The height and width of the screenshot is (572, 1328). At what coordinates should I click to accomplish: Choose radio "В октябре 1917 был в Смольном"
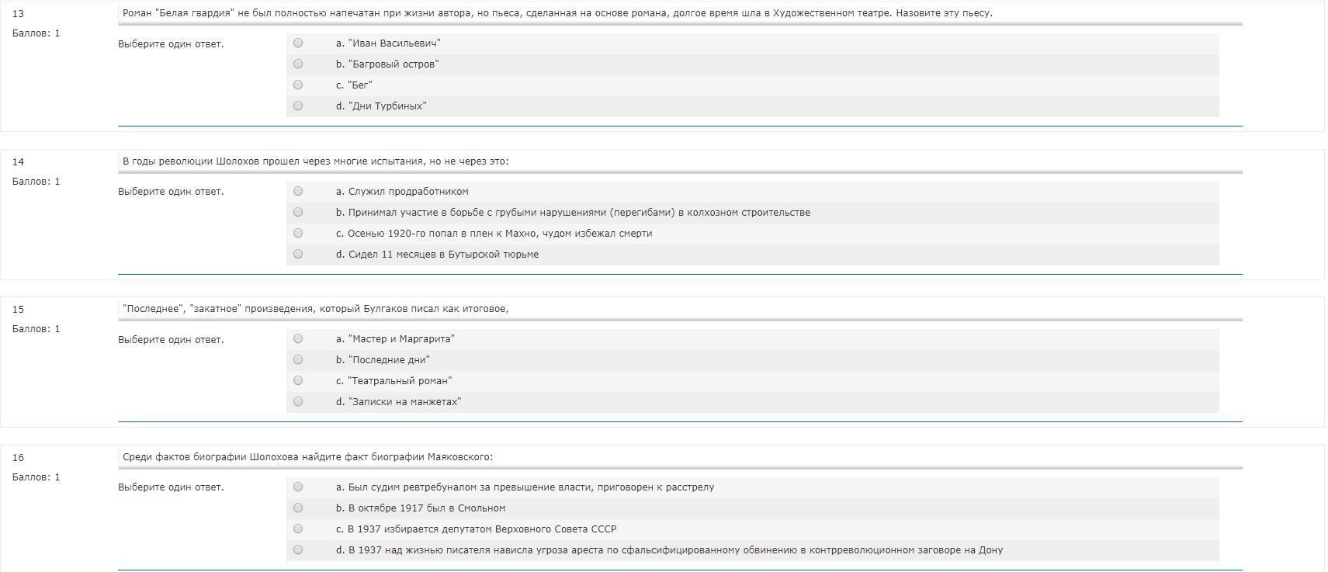coord(298,508)
